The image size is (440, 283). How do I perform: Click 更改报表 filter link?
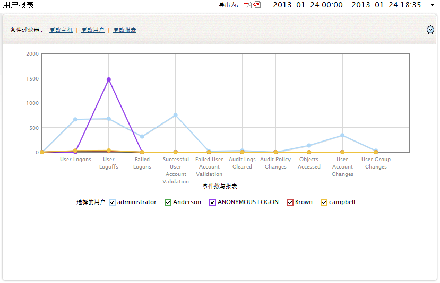(x=125, y=30)
